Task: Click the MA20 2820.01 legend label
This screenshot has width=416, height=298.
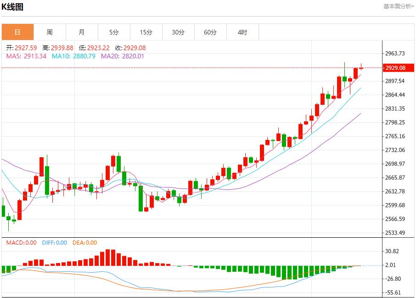Action: (122, 56)
